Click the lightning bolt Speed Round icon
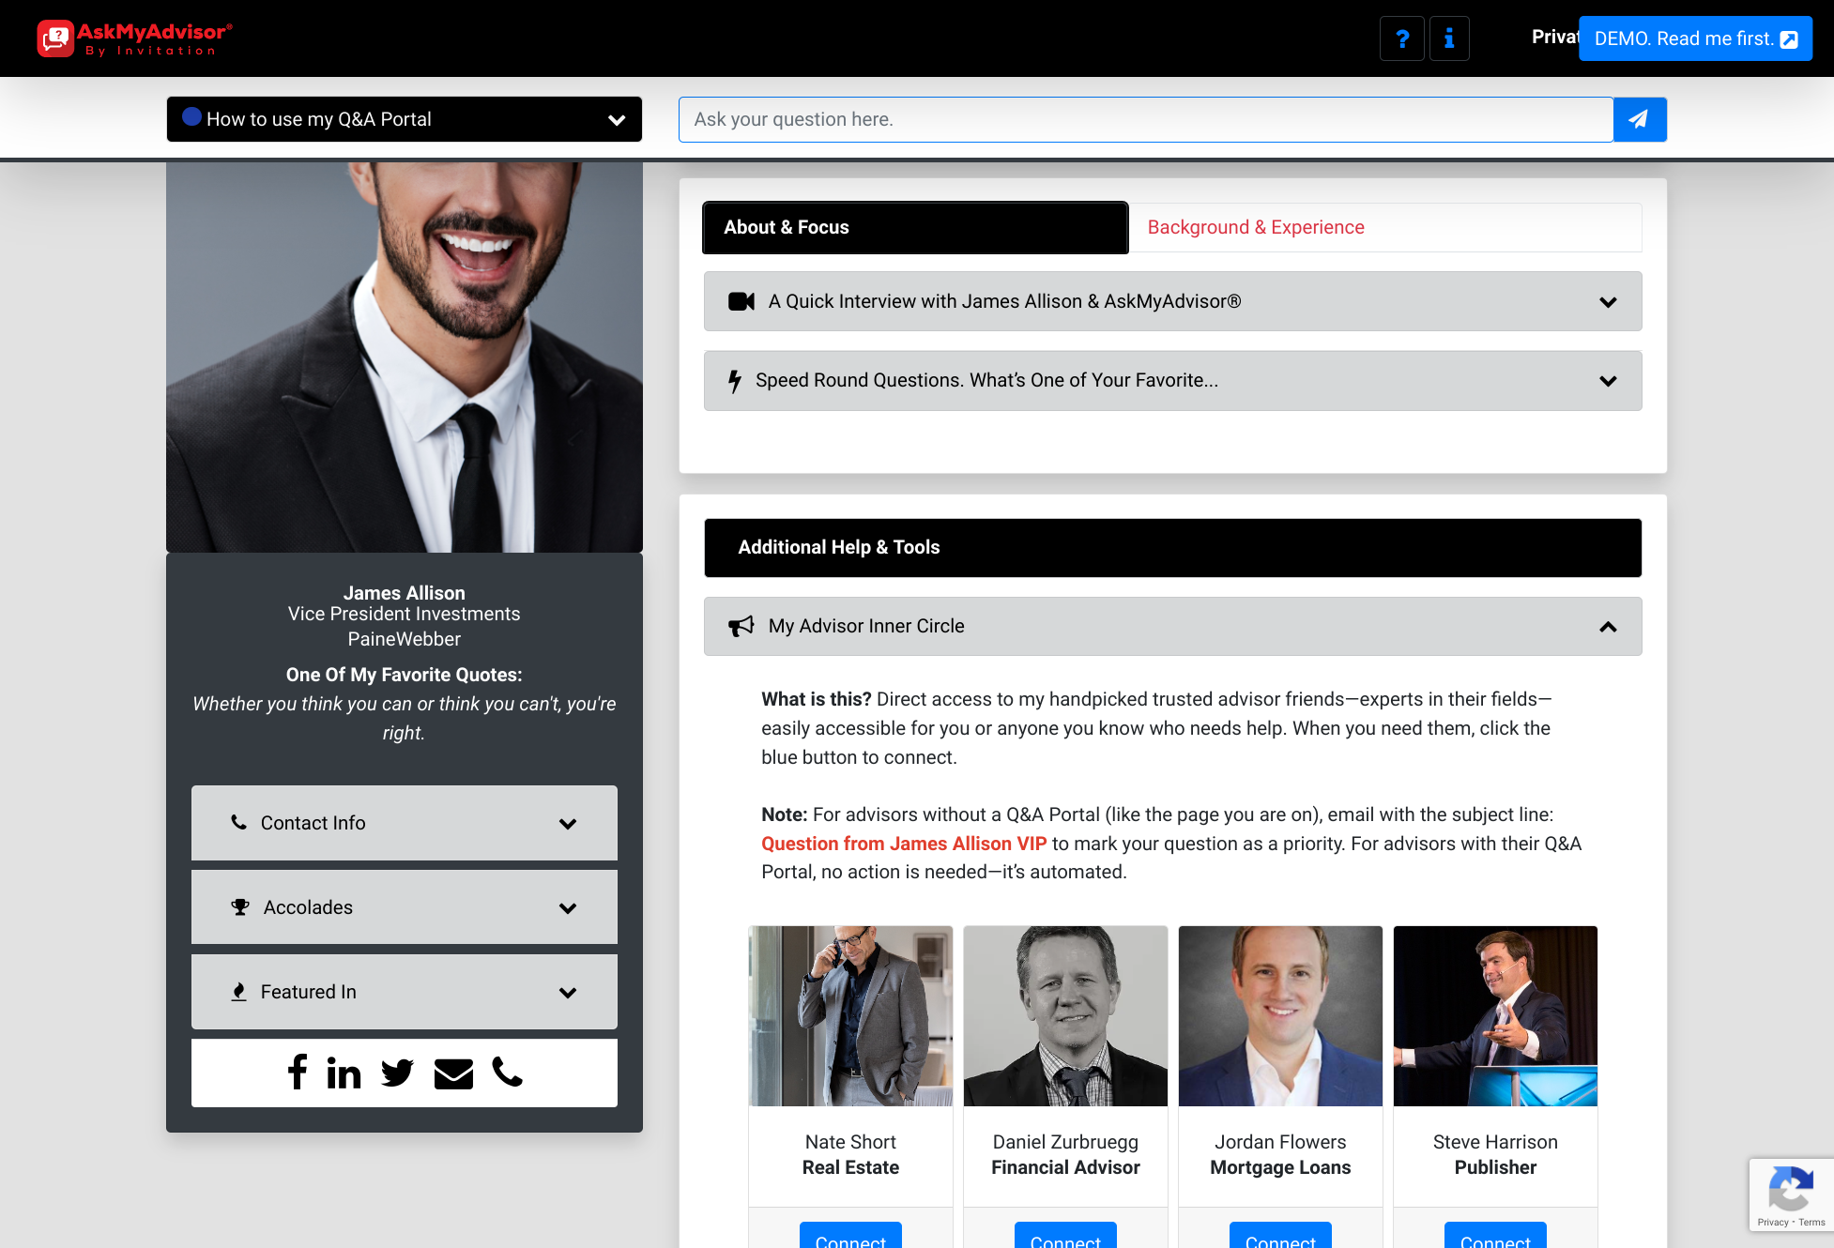Viewport: 1834px width, 1248px height. click(735, 381)
